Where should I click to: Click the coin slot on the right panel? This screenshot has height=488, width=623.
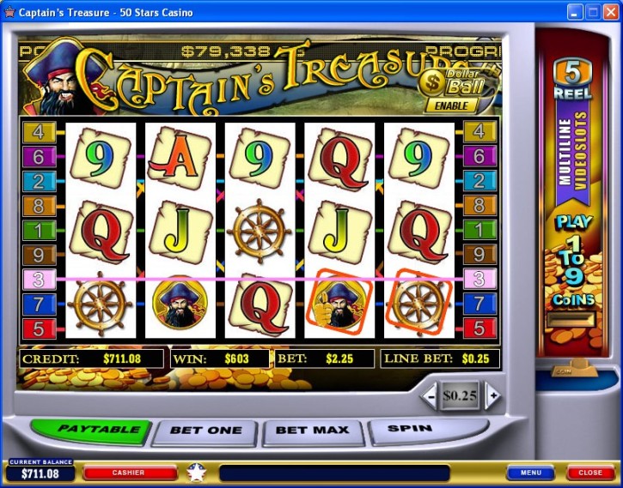572,320
